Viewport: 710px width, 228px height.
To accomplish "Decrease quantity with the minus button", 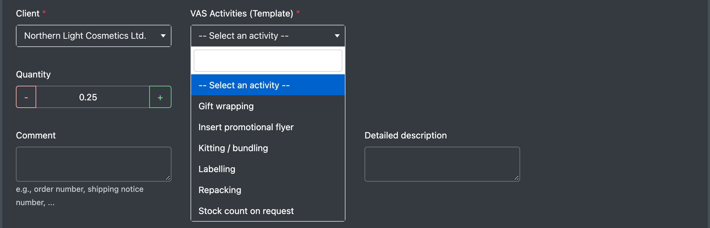I will pyautogui.click(x=26, y=97).
